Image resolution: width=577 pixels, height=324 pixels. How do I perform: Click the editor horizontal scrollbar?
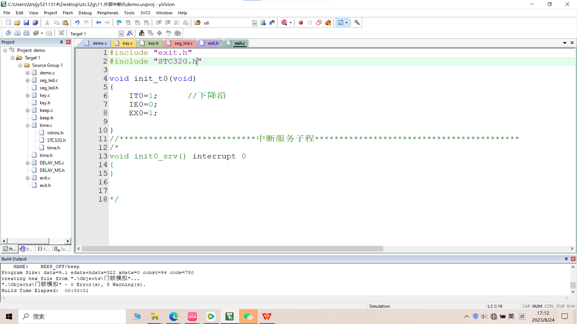[232, 249]
